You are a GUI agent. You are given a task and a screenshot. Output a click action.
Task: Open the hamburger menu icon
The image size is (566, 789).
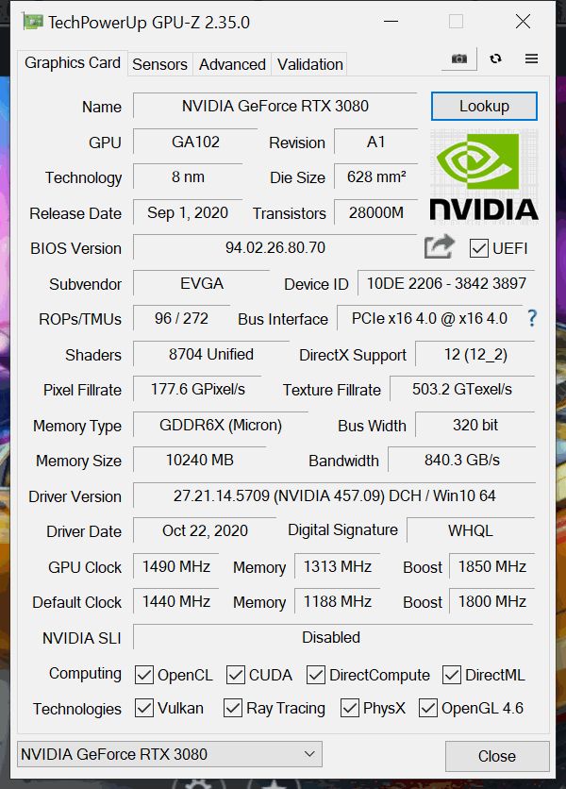[x=531, y=59]
